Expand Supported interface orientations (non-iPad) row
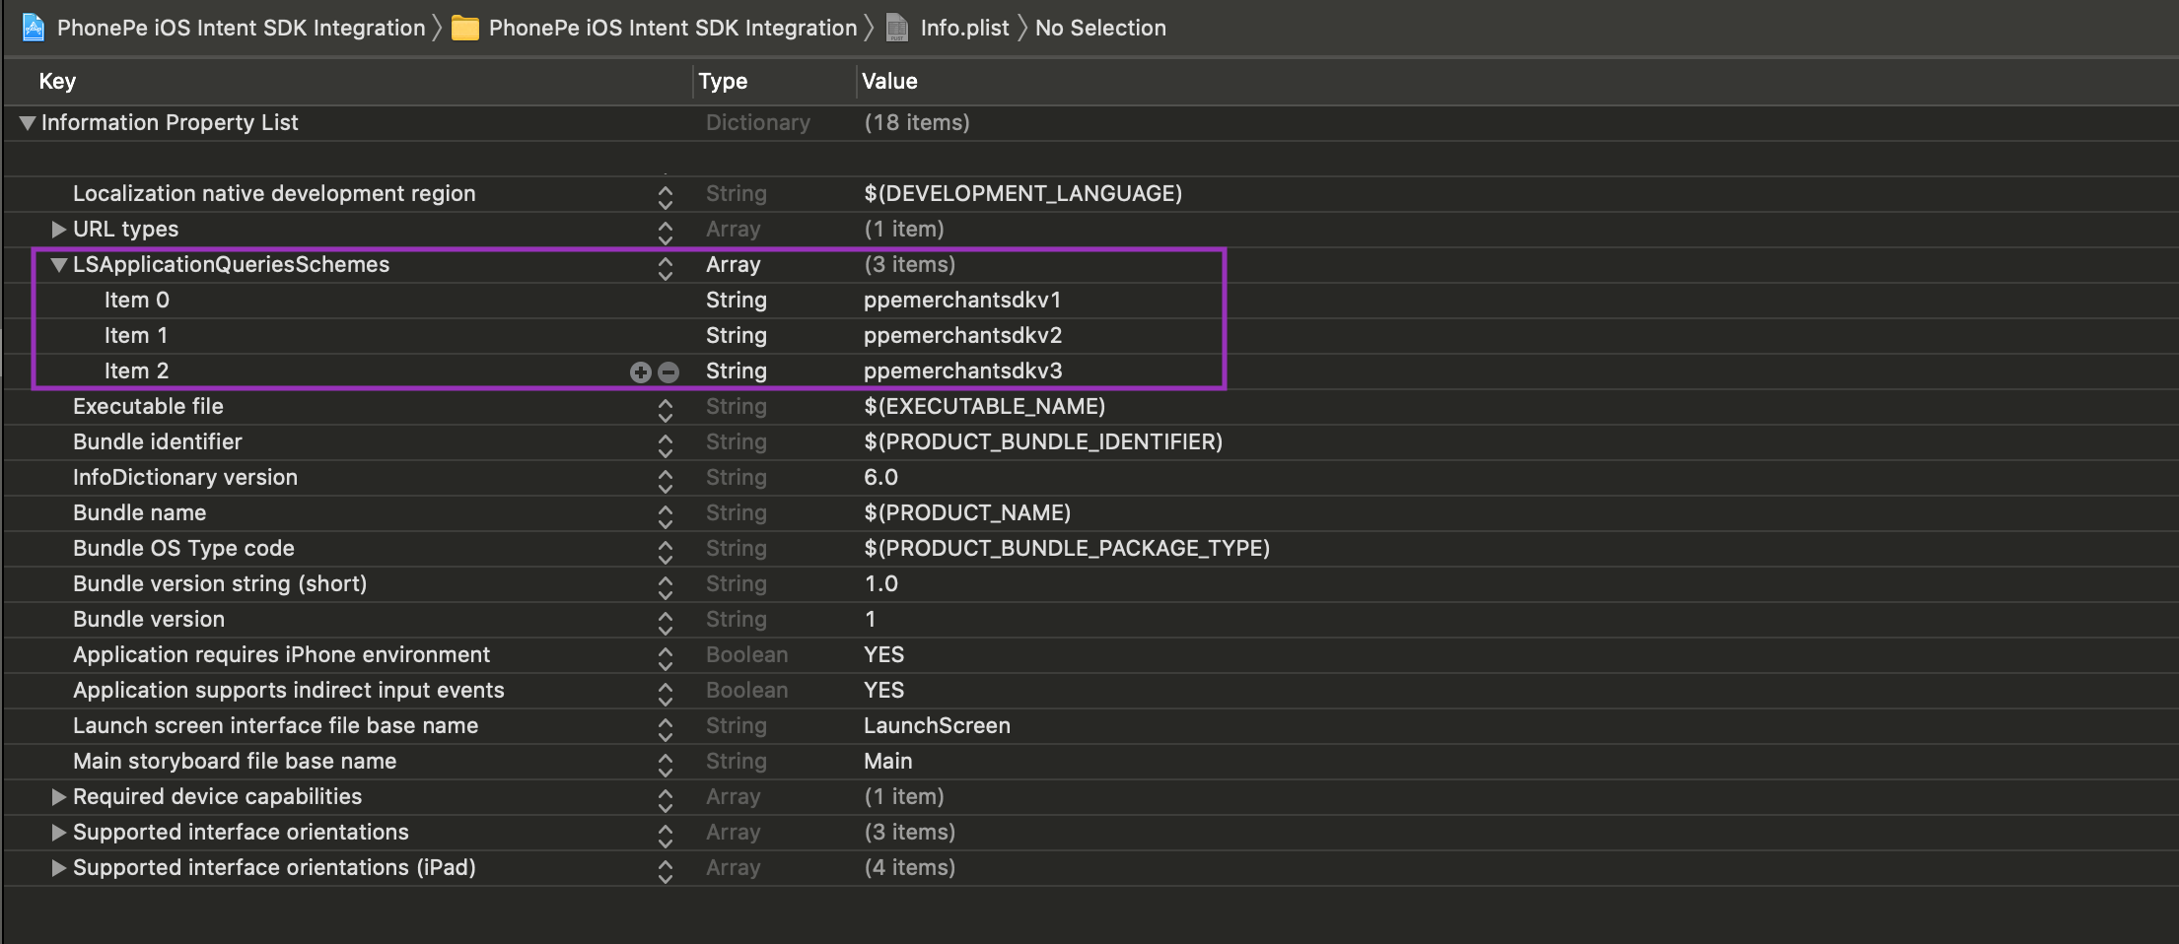2179x944 pixels. click(59, 833)
